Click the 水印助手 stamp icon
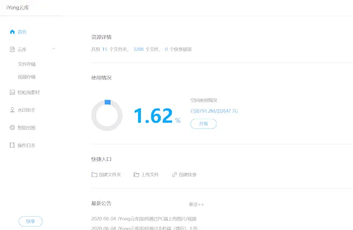 click(x=12, y=110)
